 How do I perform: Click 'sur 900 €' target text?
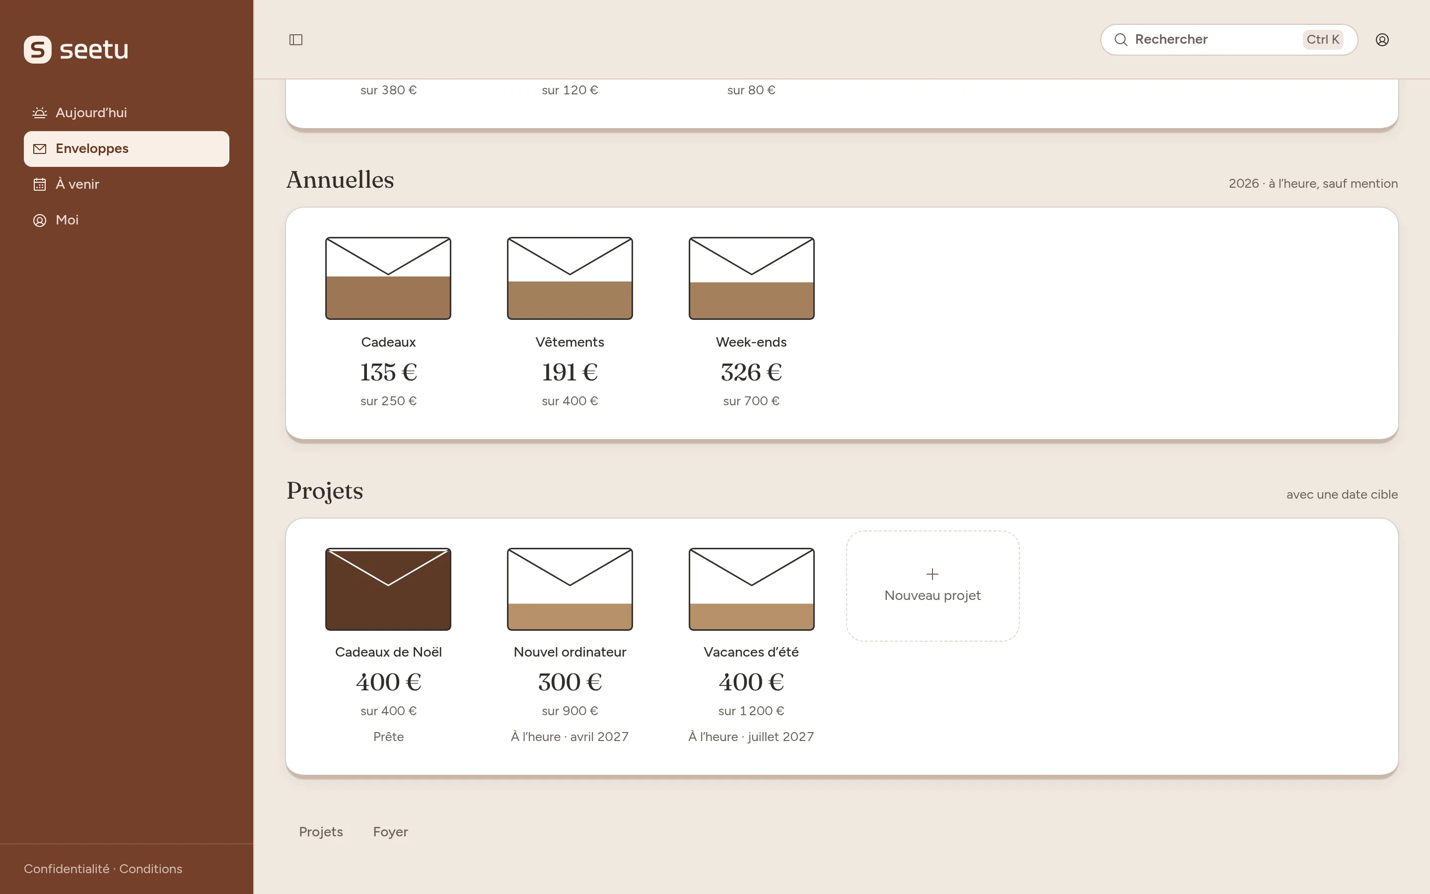click(x=570, y=711)
